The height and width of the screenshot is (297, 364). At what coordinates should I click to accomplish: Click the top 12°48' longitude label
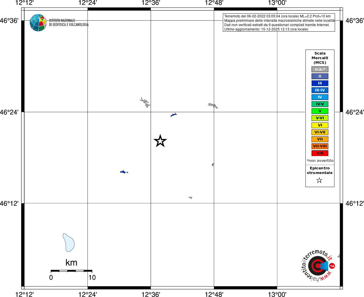pos(214,3)
